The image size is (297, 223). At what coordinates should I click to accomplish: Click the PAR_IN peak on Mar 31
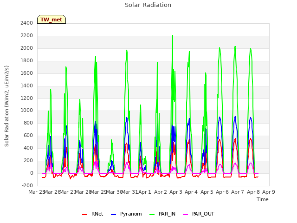[127, 50]
